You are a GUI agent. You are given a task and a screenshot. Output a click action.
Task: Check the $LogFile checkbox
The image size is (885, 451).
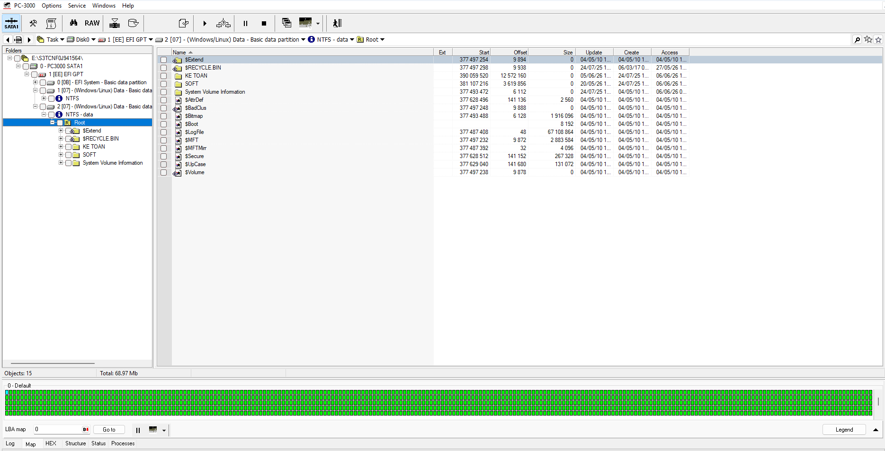coord(164,133)
